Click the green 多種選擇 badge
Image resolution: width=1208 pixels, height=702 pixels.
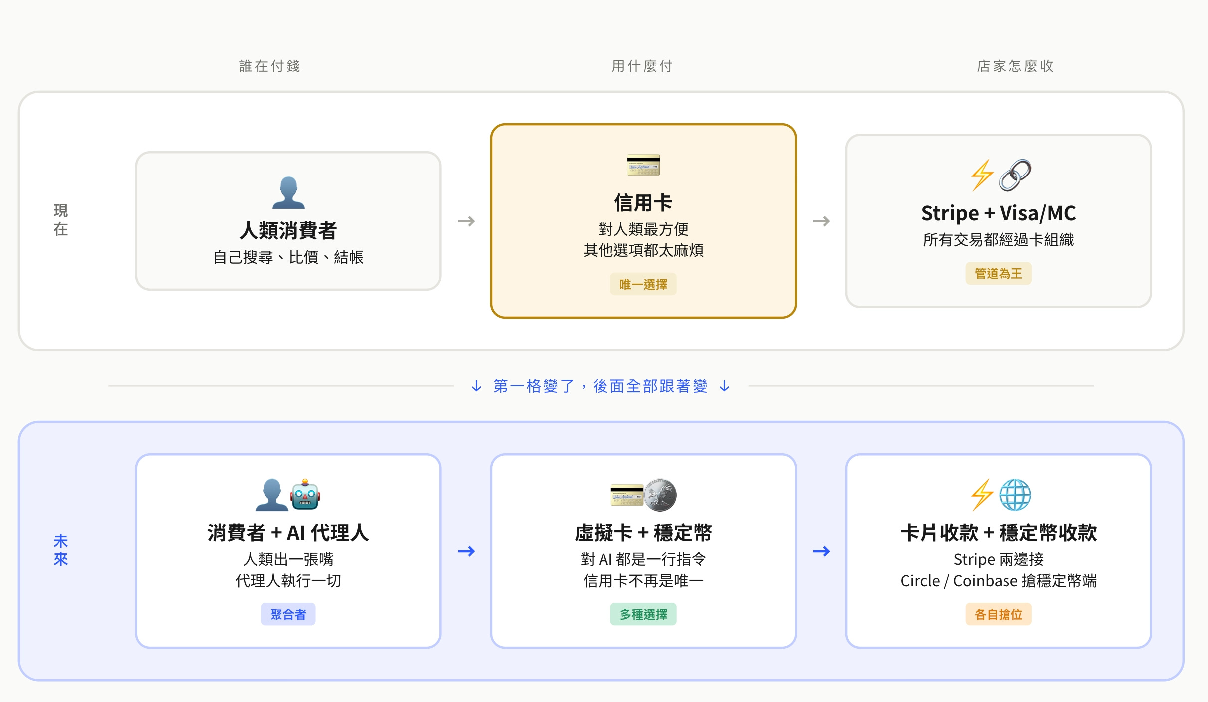point(643,614)
